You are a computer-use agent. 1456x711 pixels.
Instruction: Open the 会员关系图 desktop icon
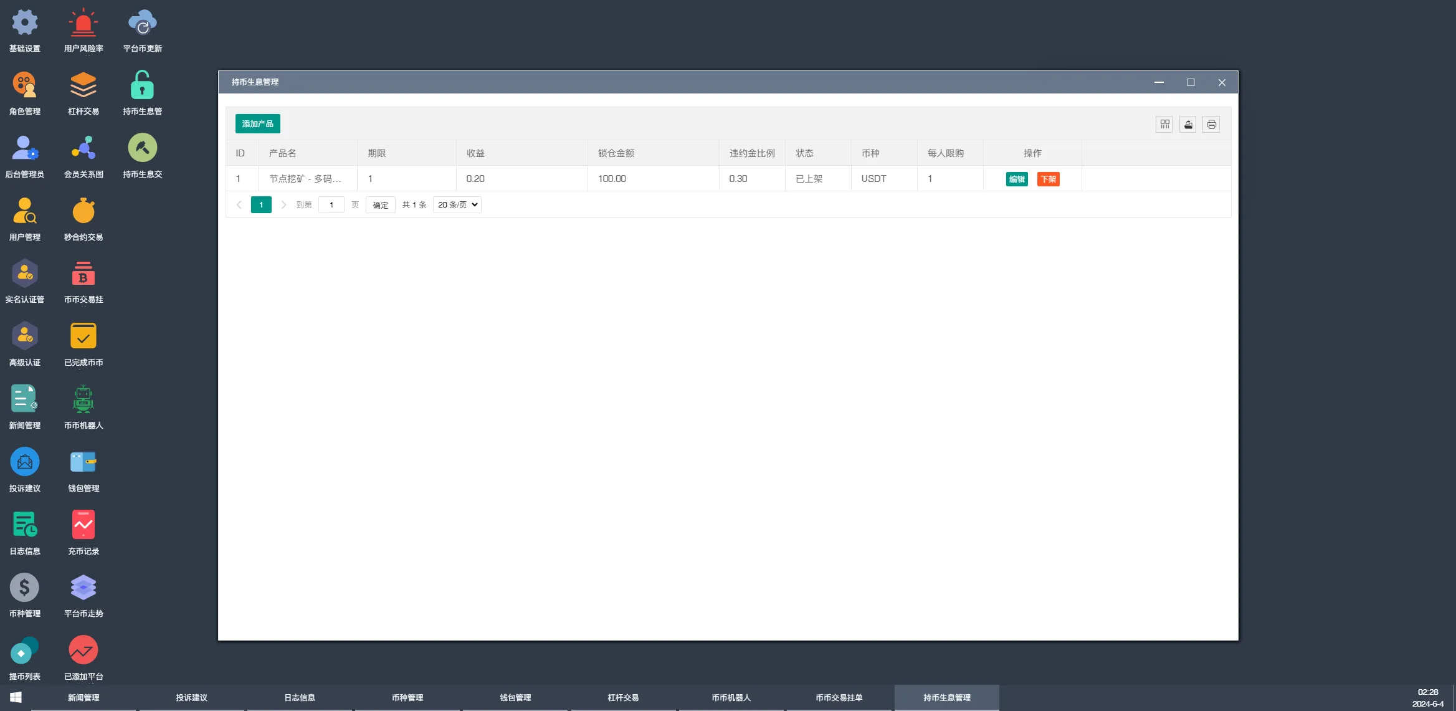click(x=83, y=149)
